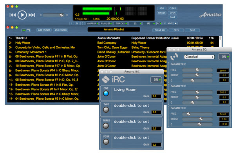Select iRC preset FOUR radio button
This screenshot has width=235, height=153.
tap(106, 142)
